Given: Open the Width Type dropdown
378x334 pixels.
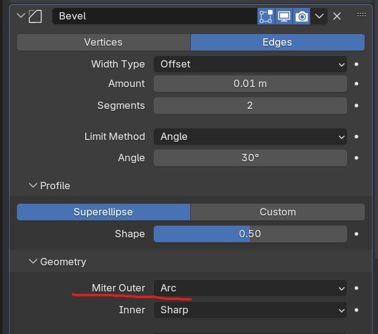Looking at the screenshot, I should (x=250, y=64).
